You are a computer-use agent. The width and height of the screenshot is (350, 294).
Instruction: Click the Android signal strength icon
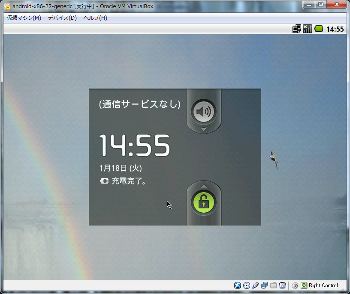click(x=308, y=29)
